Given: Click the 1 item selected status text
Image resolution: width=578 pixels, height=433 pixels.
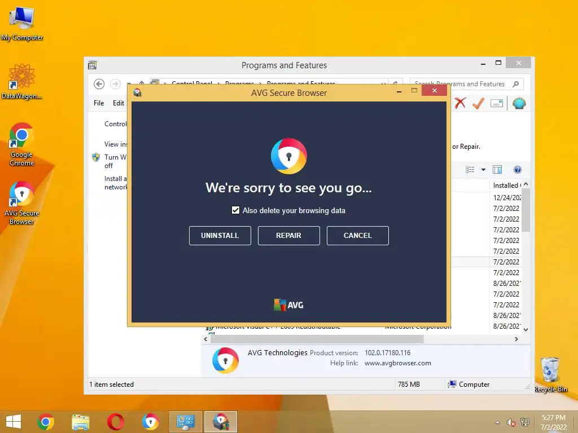Looking at the screenshot, I should coord(111,385).
